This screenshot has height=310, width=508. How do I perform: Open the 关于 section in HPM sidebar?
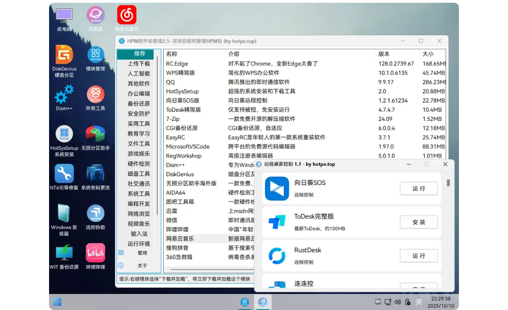tap(139, 266)
